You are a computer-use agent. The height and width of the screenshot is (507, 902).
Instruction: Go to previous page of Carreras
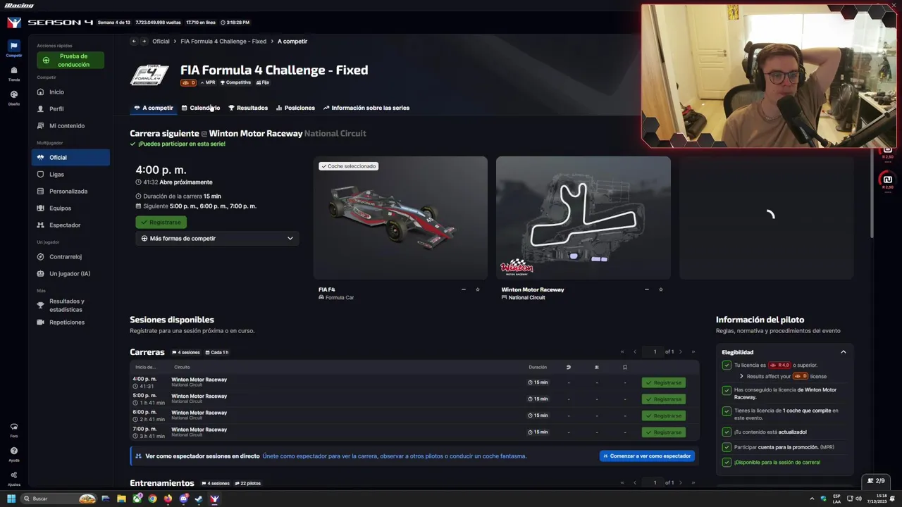click(x=635, y=352)
